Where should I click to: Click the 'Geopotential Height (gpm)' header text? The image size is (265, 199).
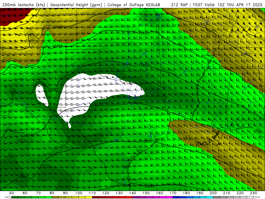pyautogui.click(x=76, y=5)
